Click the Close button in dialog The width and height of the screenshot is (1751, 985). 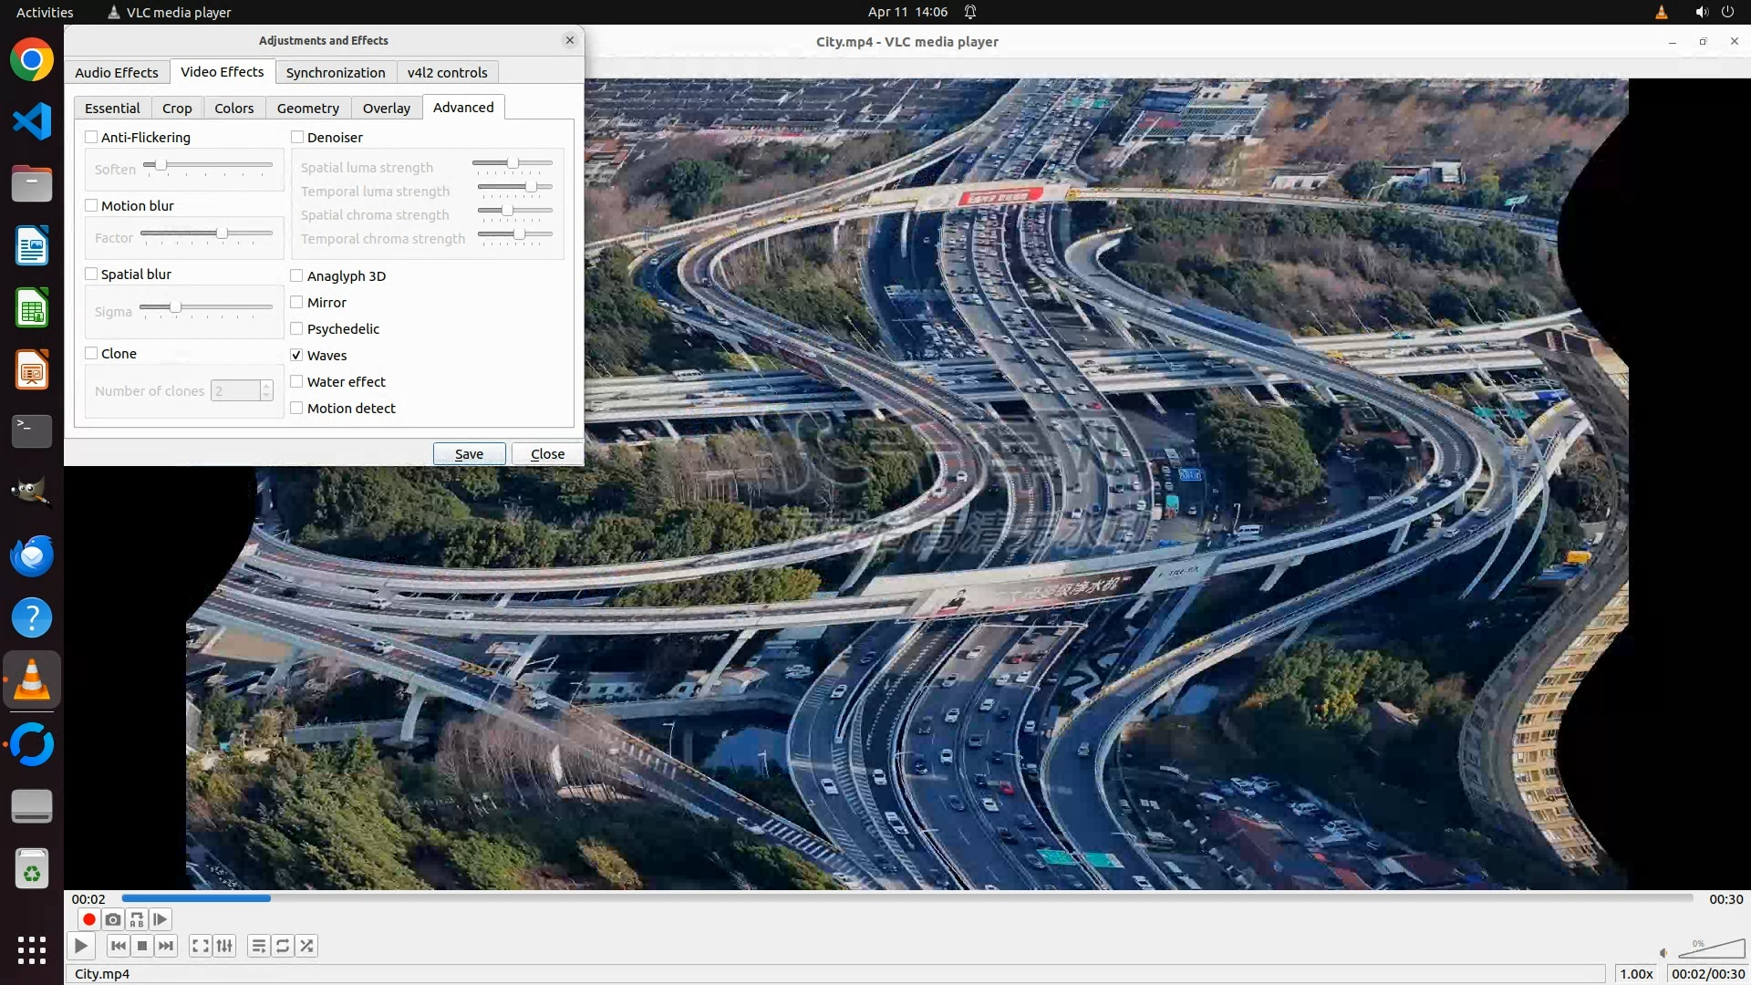[547, 454]
